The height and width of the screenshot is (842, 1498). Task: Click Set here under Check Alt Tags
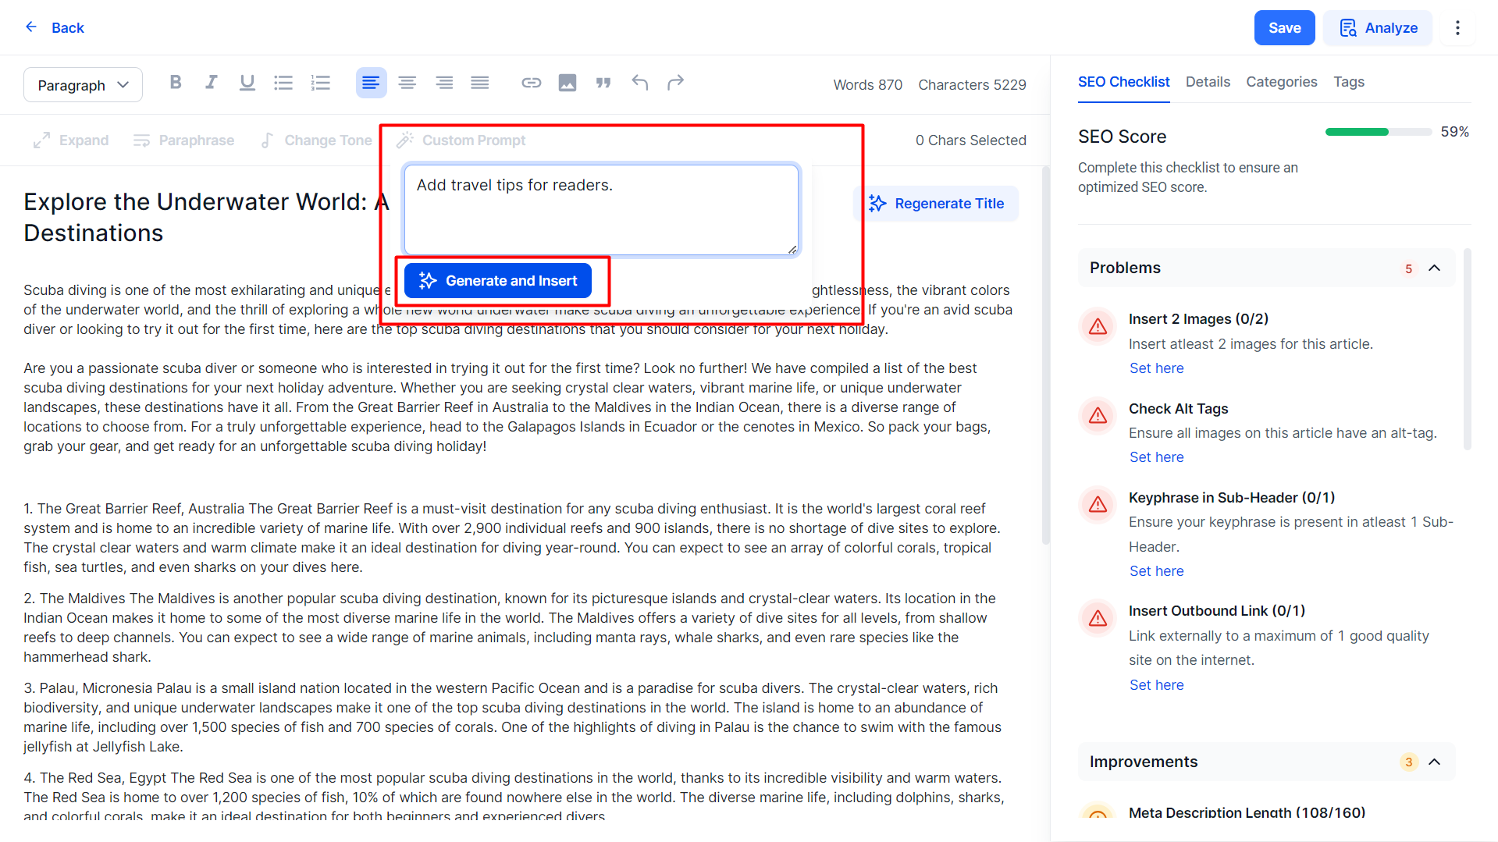tap(1156, 457)
